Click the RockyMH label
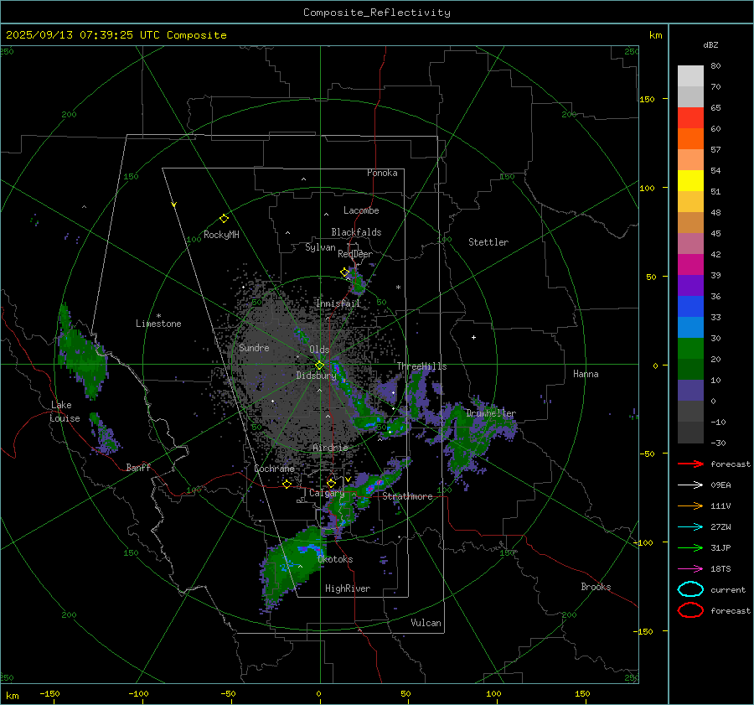The height and width of the screenshot is (705, 754). [x=221, y=235]
